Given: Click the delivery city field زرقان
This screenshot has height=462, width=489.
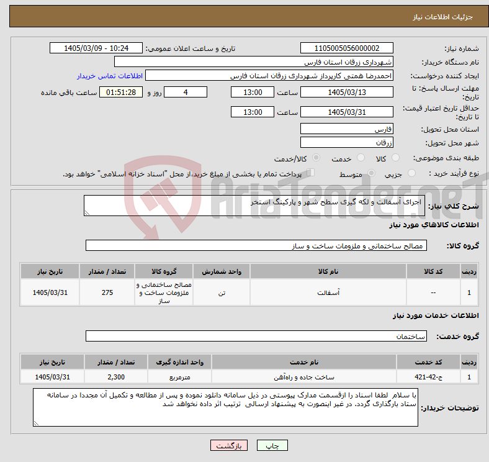Looking at the screenshot, I should [346, 143].
